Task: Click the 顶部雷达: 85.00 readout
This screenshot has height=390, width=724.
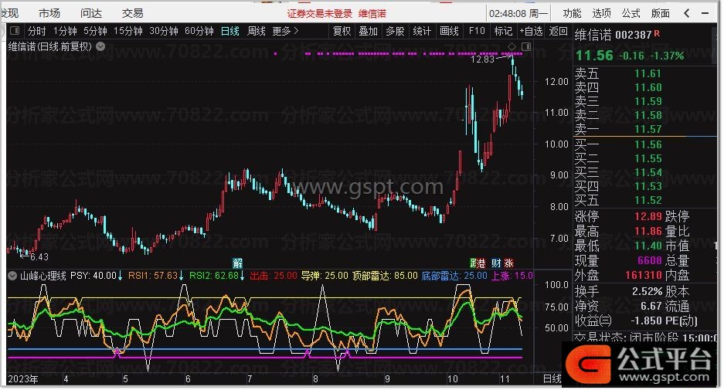Action: pos(385,276)
